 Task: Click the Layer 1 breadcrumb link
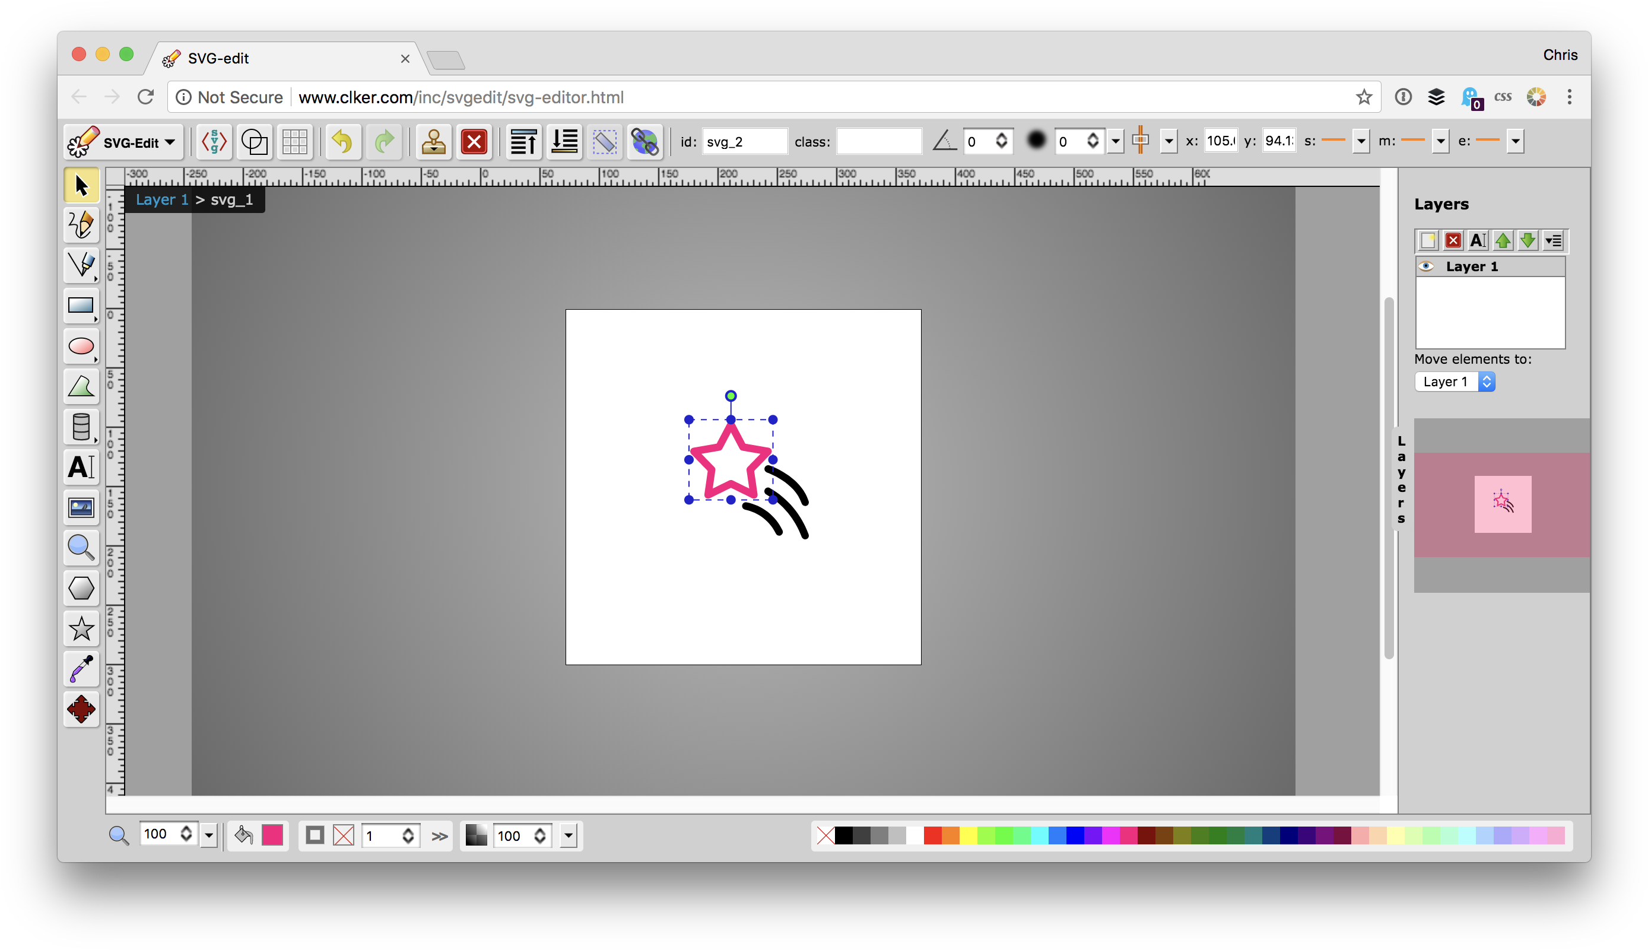162,199
